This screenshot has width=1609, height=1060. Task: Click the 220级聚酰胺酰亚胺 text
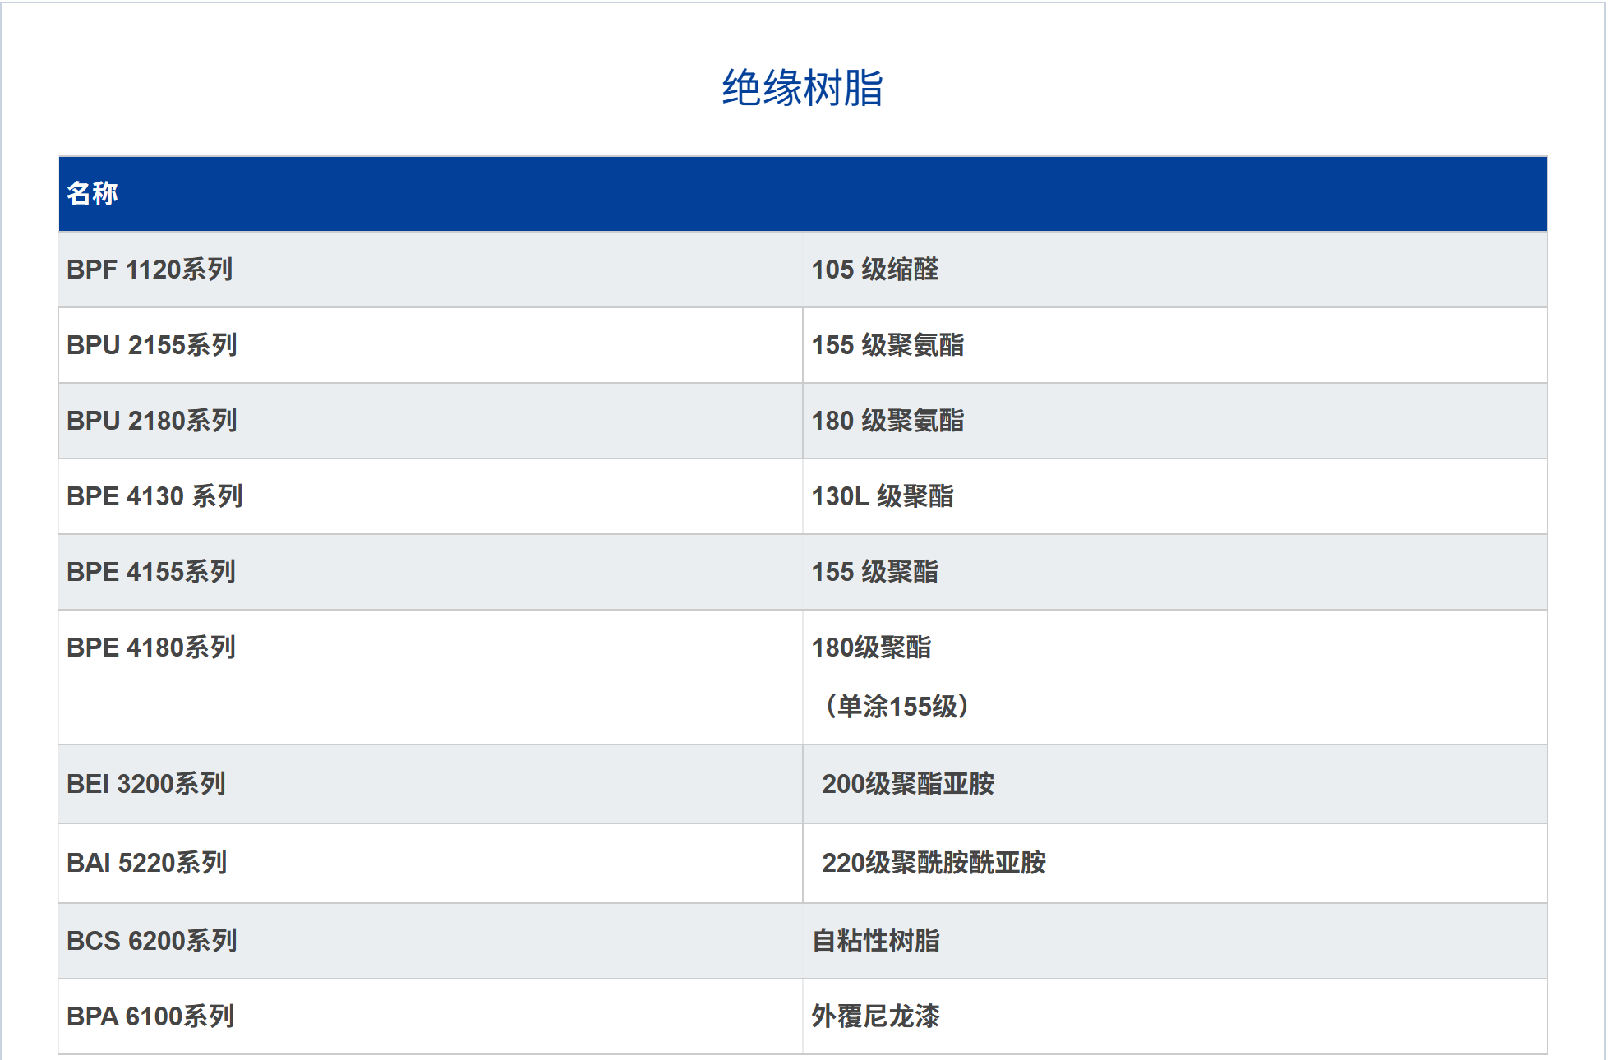934,863
